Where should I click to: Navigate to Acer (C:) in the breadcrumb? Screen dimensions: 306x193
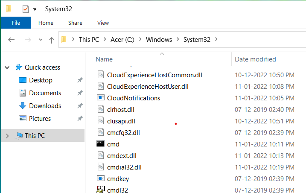point(122,40)
